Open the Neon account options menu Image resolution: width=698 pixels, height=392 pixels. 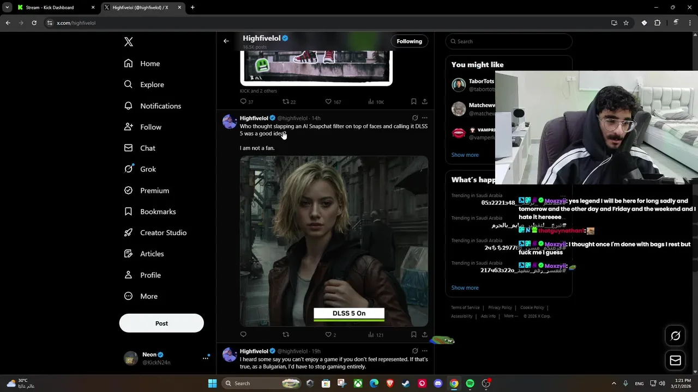point(206,358)
